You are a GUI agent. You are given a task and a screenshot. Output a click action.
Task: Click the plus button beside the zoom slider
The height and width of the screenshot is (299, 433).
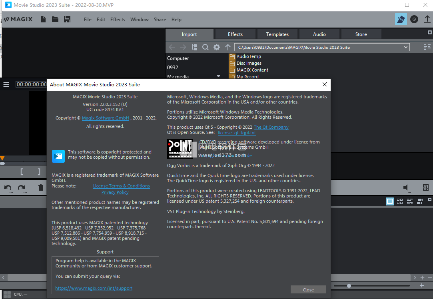point(422,285)
